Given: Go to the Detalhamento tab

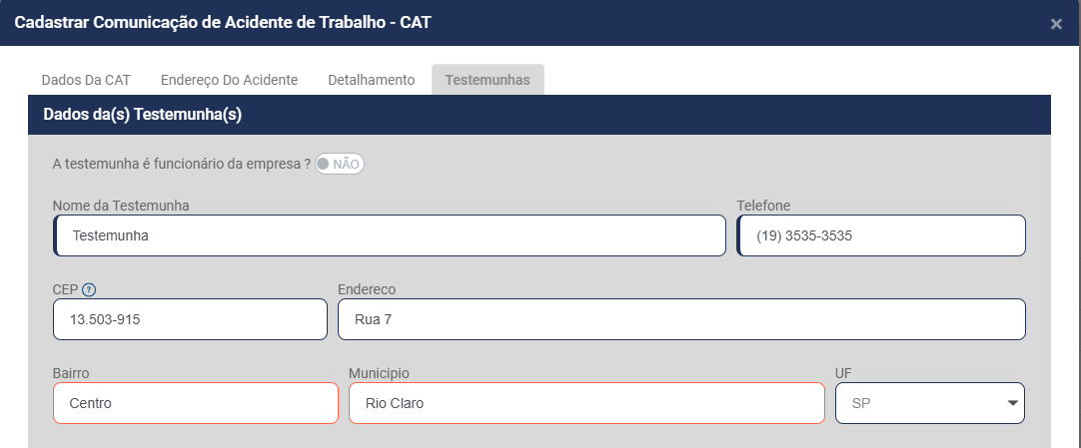Looking at the screenshot, I should [x=371, y=80].
